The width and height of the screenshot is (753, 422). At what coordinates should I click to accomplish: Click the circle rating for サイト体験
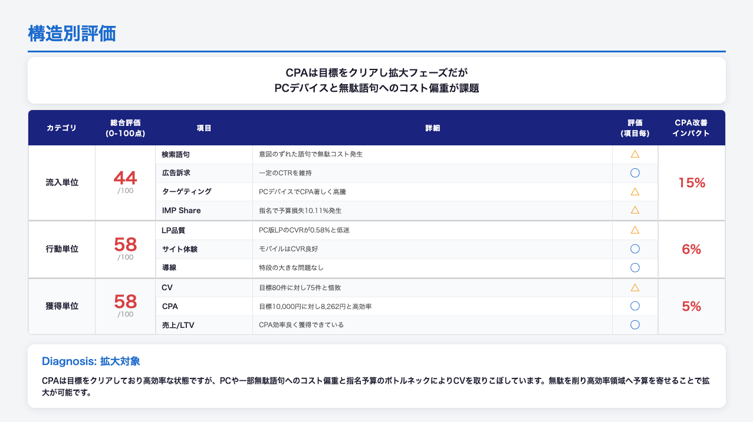click(635, 249)
